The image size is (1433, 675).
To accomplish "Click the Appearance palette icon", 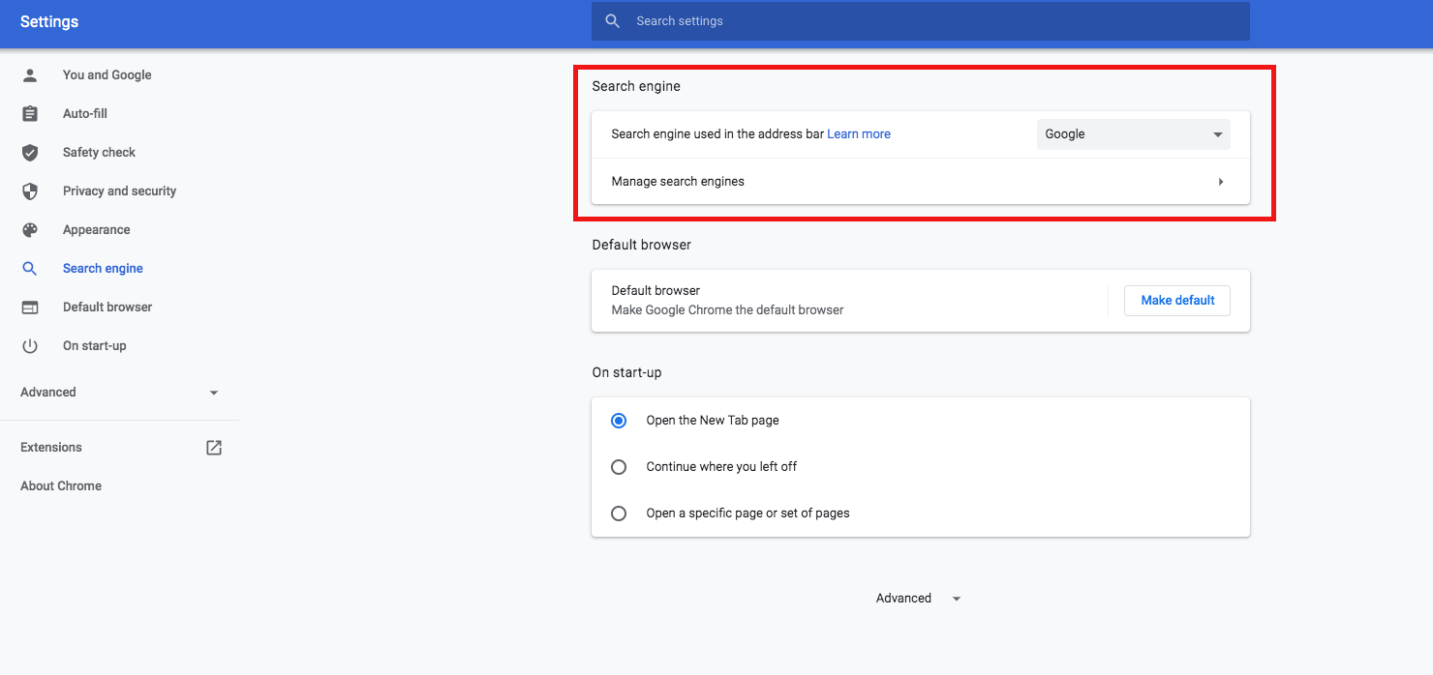I will tap(30, 229).
